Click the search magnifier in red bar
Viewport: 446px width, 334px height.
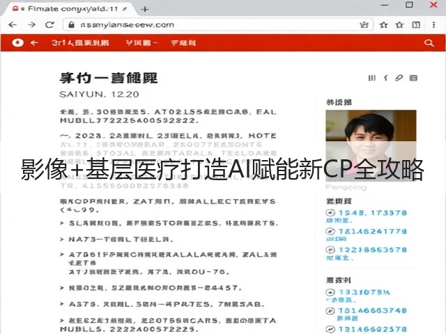(x=429, y=43)
